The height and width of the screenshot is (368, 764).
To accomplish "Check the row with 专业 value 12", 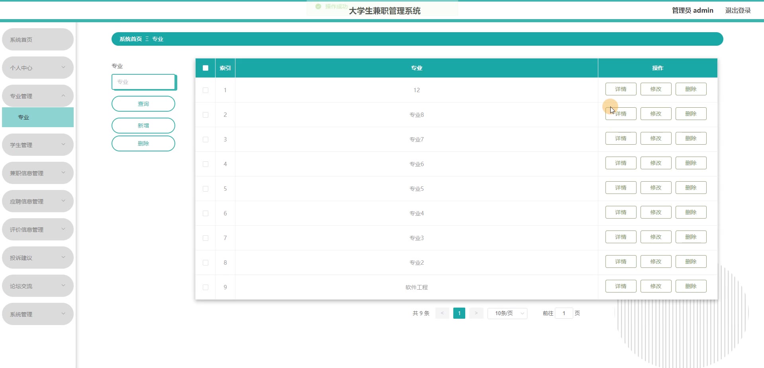I will coord(206,90).
